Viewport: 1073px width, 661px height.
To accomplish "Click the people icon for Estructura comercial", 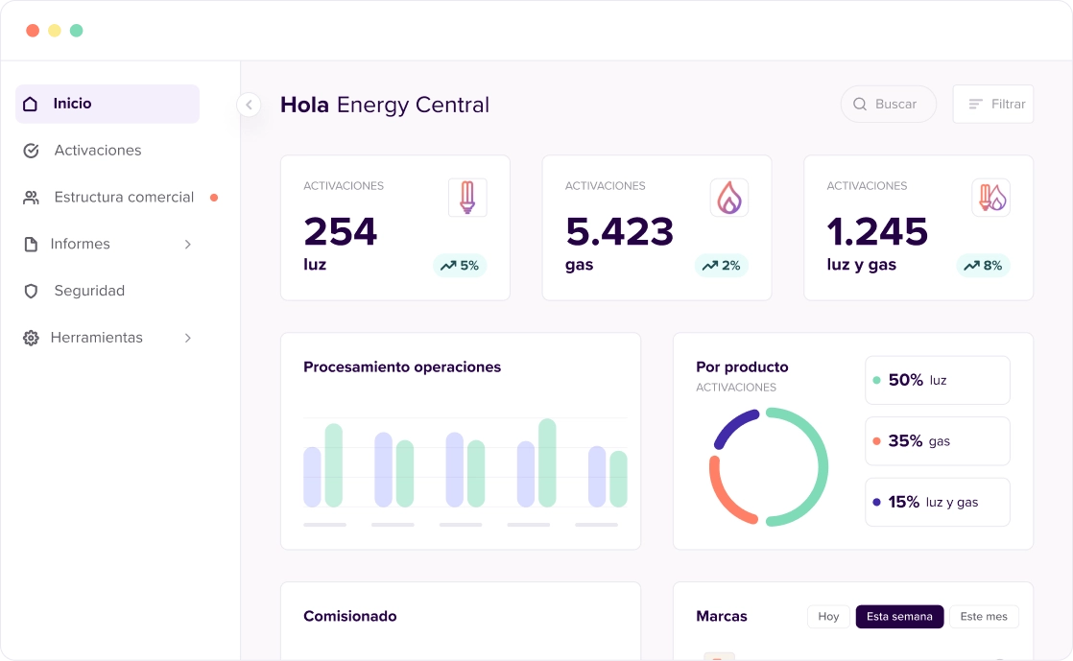I will (31, 198).
